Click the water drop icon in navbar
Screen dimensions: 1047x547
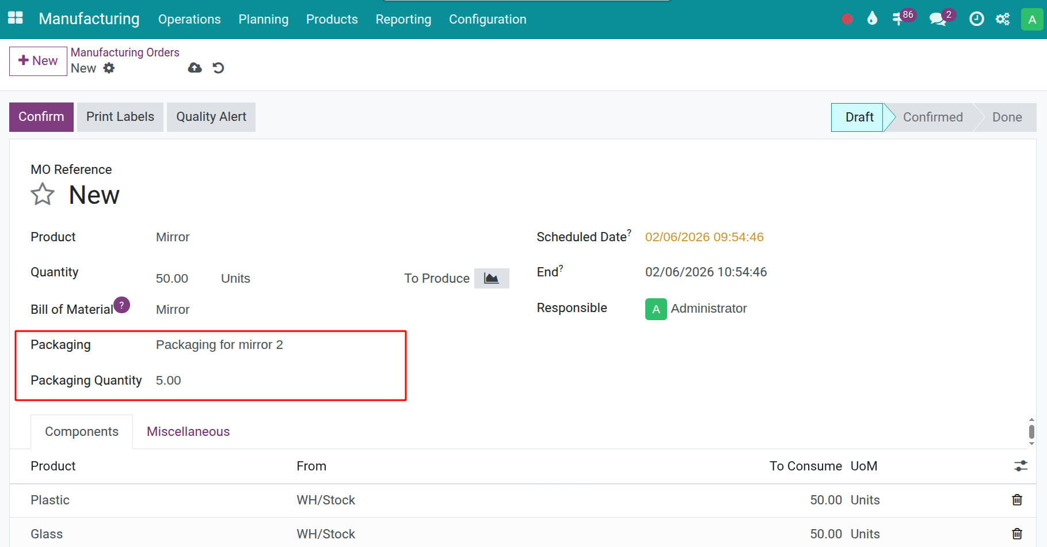click(x=872, y=19)
